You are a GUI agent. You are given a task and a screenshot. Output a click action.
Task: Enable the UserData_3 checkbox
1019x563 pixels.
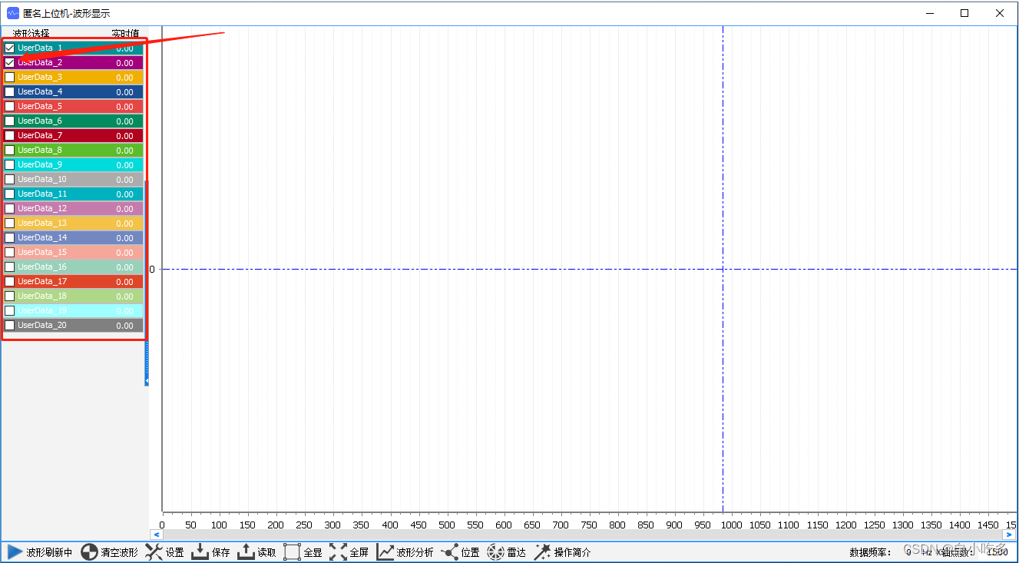[10, 77]
